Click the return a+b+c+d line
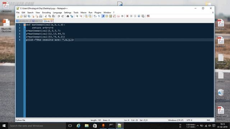 43,28
